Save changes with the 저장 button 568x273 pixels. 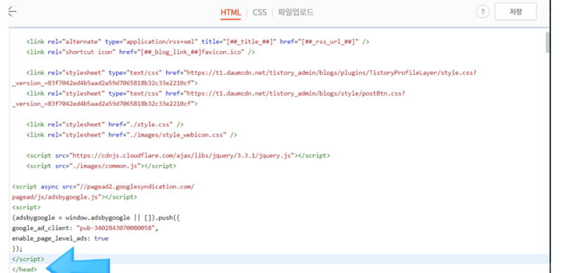516,12
